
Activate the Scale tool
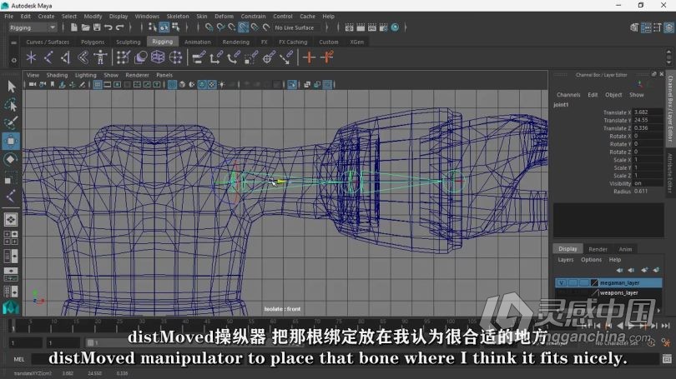pos(11,178)
